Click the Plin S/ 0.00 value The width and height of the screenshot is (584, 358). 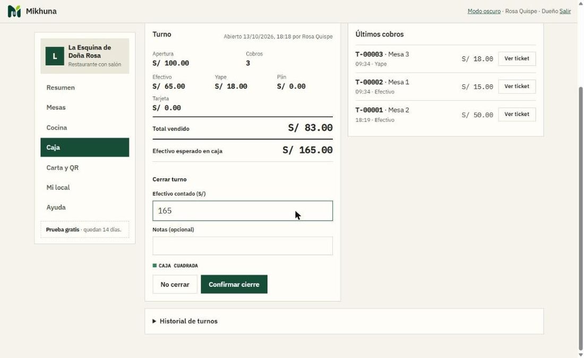pyautogui.click(x=291, y=86)
